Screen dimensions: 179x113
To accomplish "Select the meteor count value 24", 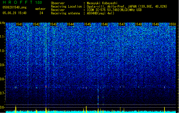I will click(41, 13).
